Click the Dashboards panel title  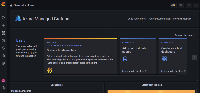[57, 85]
